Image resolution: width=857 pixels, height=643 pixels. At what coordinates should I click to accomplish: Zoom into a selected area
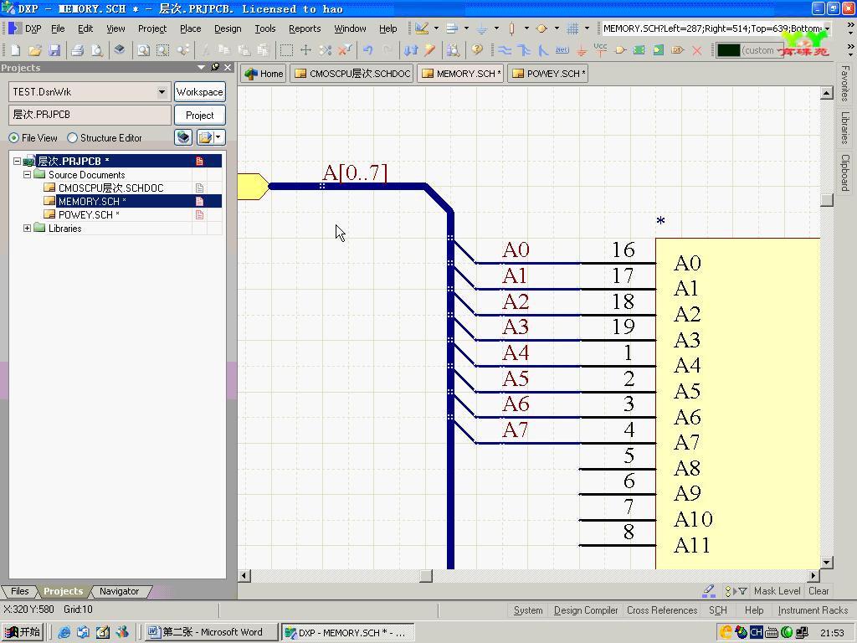163,50
